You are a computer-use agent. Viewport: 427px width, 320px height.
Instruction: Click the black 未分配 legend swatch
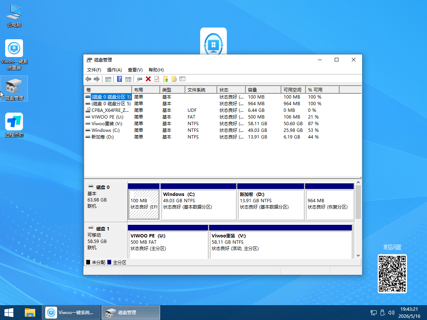pos(88,262)
